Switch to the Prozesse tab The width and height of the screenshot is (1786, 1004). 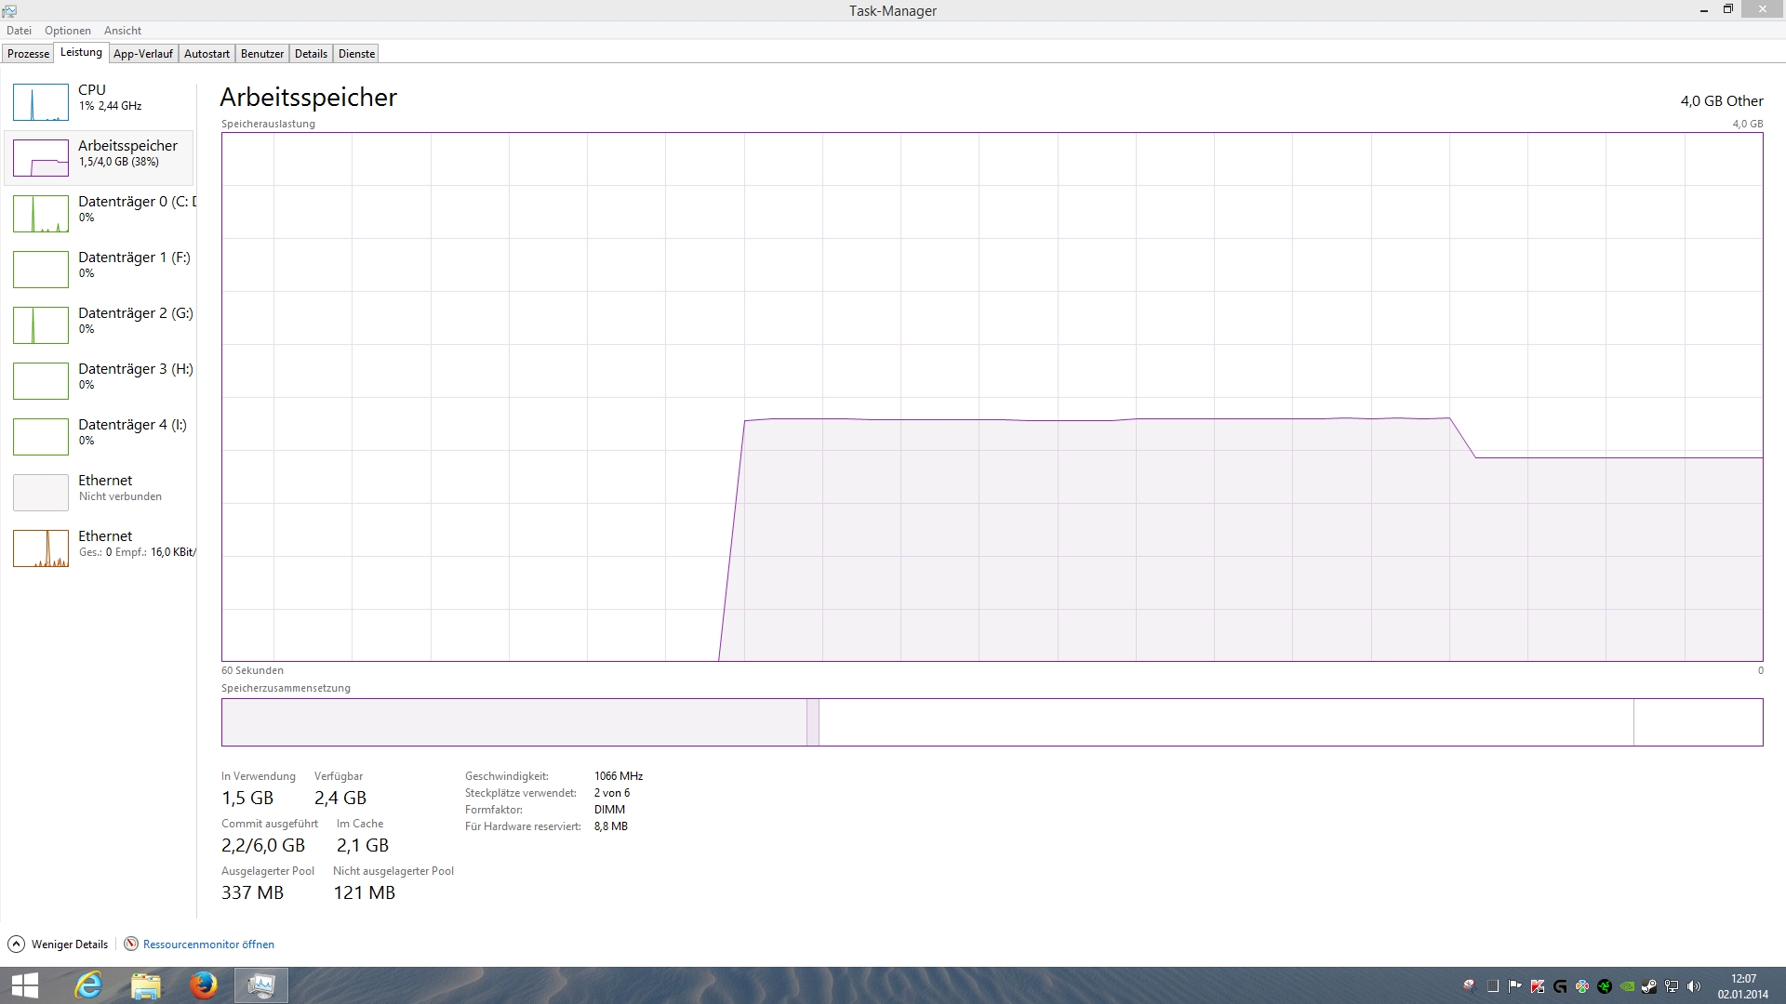[x=28, y=54]
